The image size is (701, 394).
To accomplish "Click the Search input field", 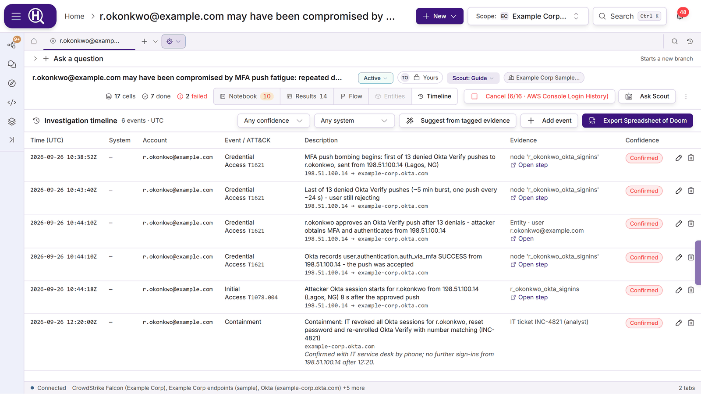I will [x=630, y=16].
